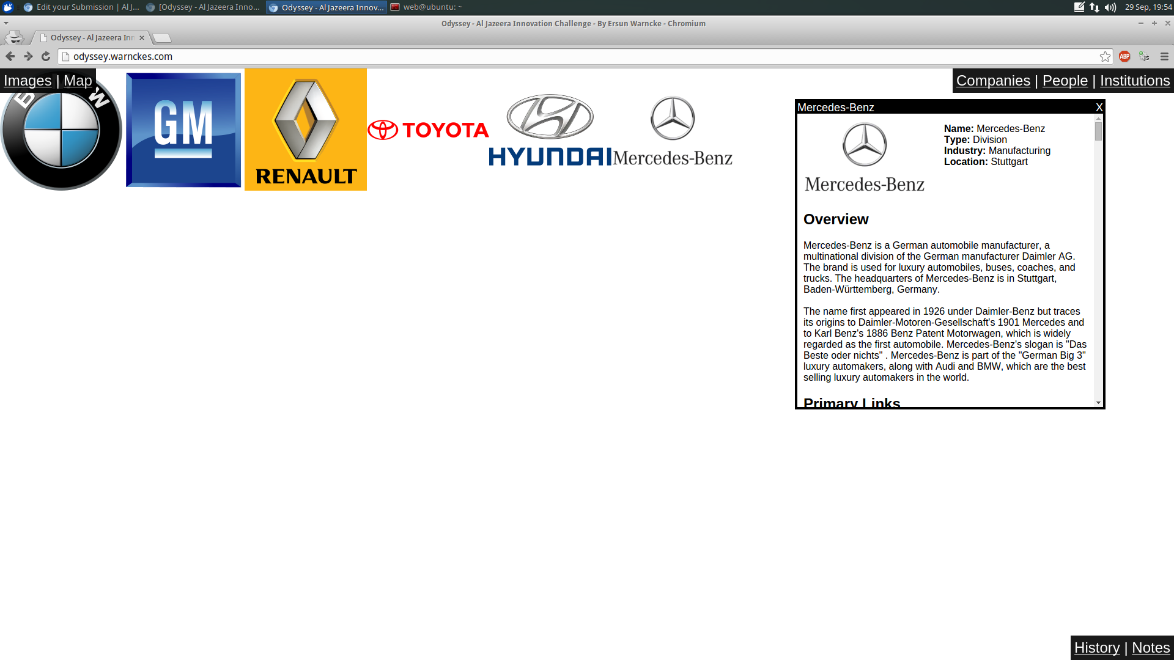Select the Renault logo image
The image size is (1174, 660).
point(306,130)
